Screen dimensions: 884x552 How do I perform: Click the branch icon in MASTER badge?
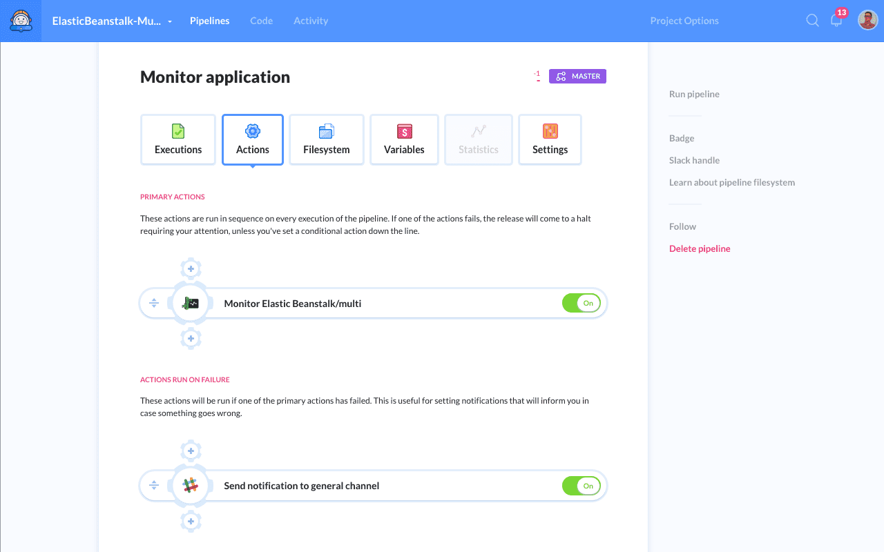[x=561, y=76]
